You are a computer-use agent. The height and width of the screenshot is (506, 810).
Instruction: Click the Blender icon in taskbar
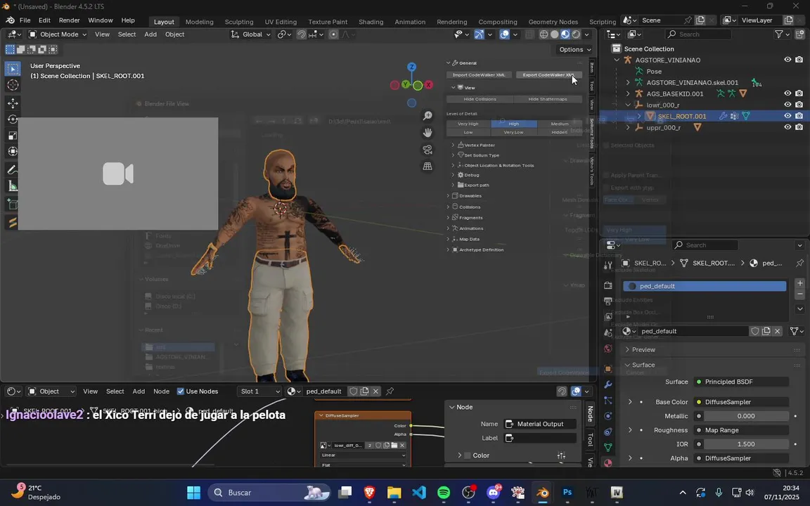coord(542,493)
